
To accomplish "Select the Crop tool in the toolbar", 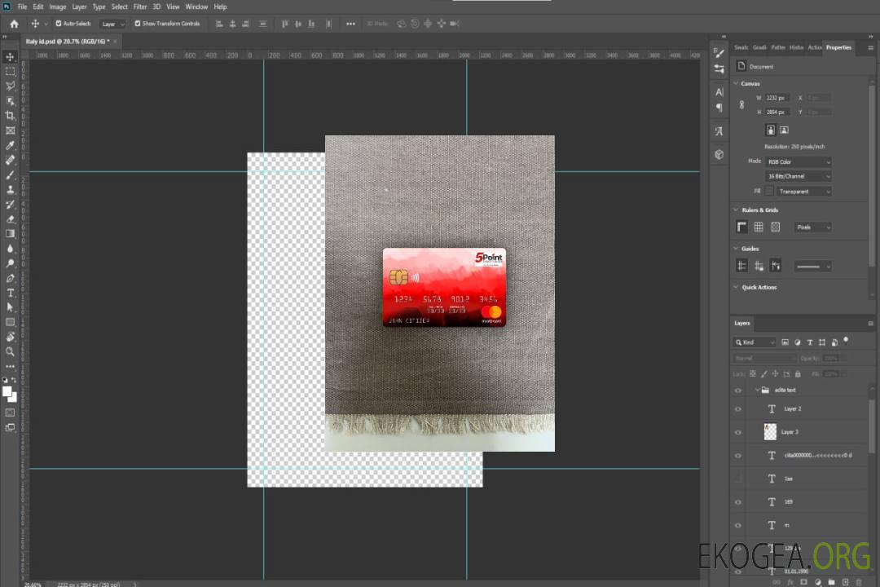I will tap(10, 116).
